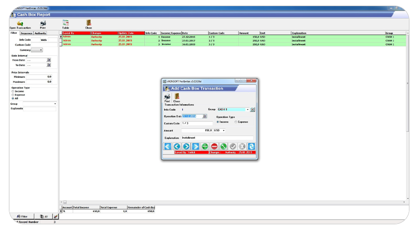
Task: Select Expense radio in the transaction dialog
Action: click(x=236, y=122)
